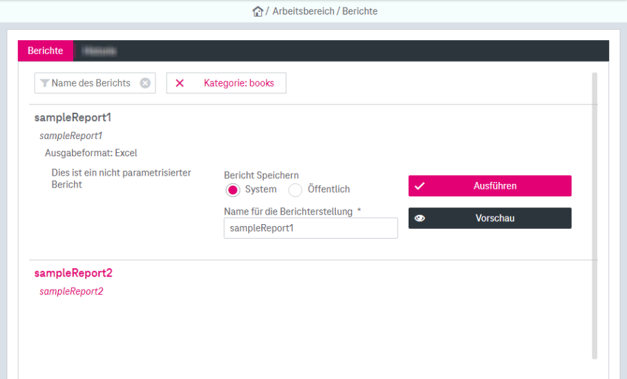Screen dimensions: 627x379
Task: Remove the Kategorie: books filter via X
Action: click(180, 83)
